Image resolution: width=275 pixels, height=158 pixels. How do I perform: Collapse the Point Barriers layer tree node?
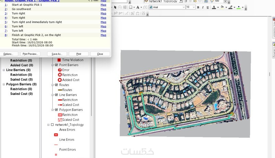coord(53,65)
